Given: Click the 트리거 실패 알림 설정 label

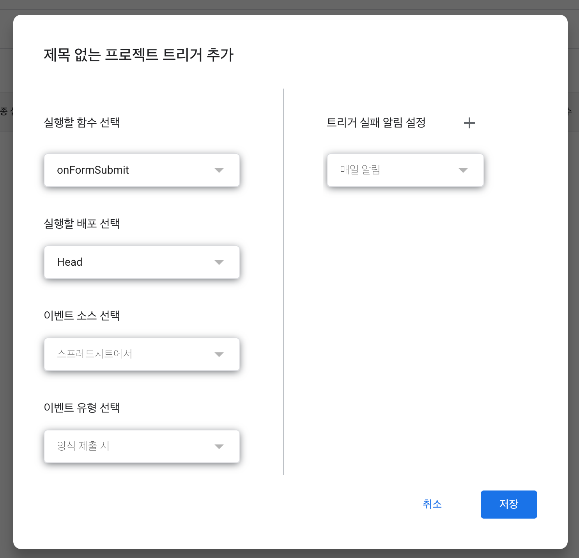Looking at the screenshot, I should tap(376, 123).
